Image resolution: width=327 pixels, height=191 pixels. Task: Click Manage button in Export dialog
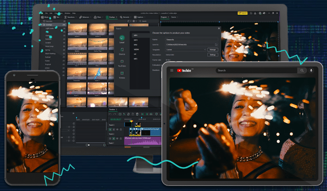point(213,50)
